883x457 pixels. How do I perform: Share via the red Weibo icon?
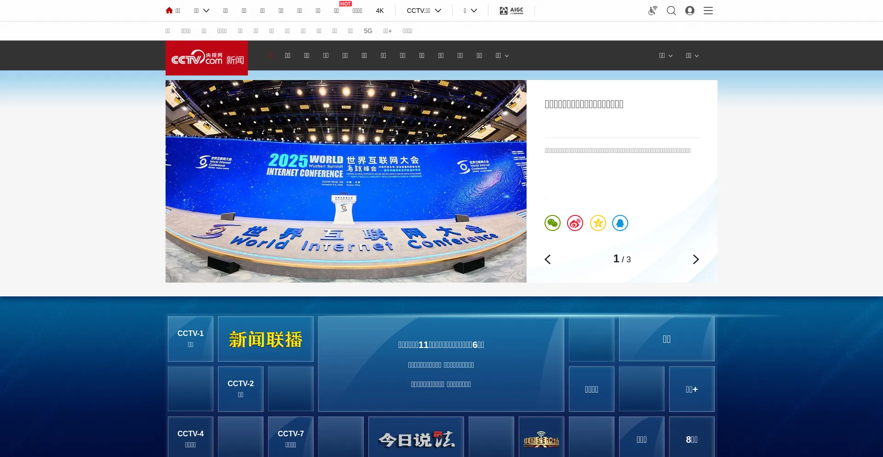[575, 223]
